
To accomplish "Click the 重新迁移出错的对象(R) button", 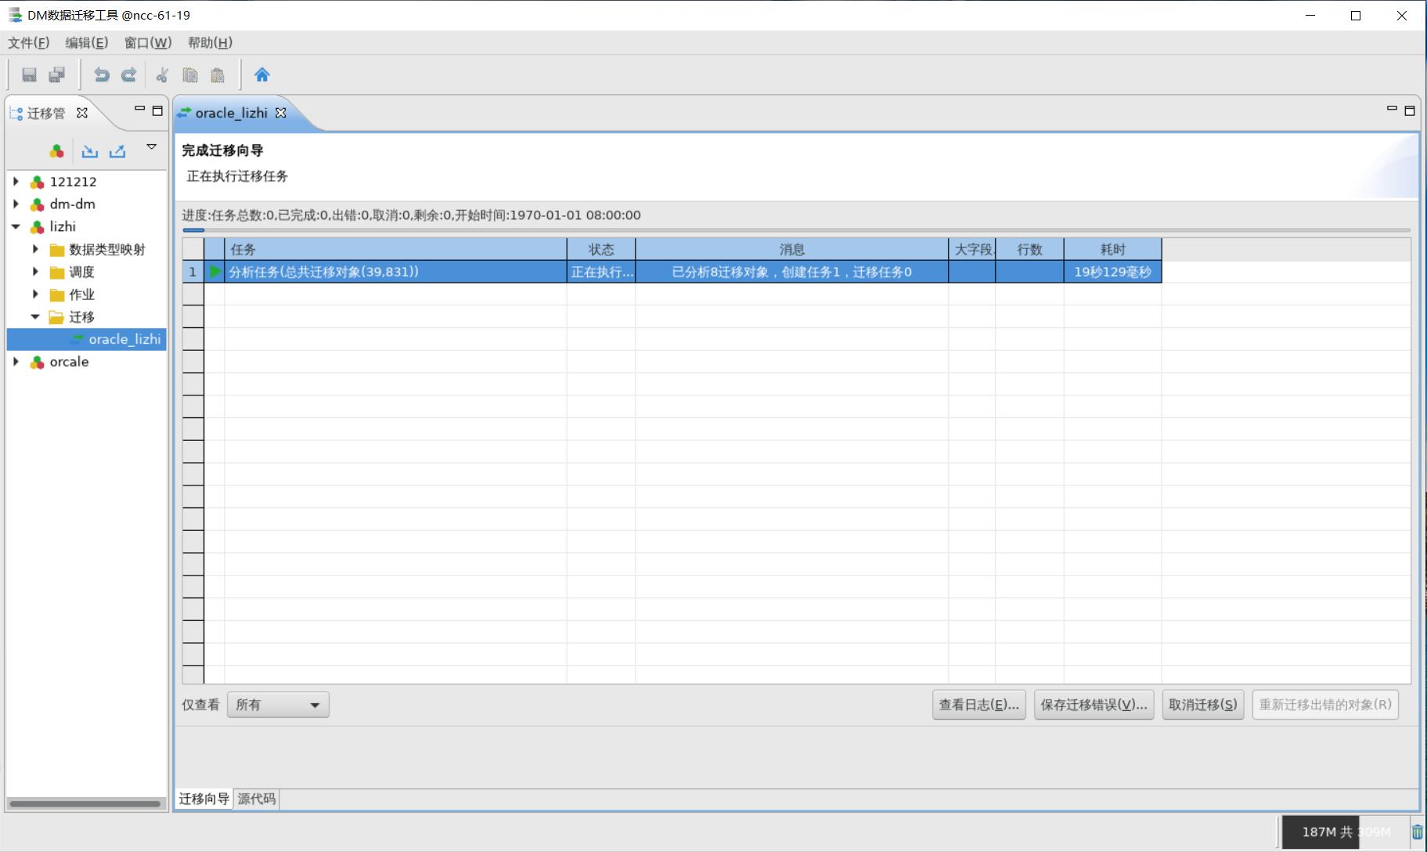I will pos(1325,705).
